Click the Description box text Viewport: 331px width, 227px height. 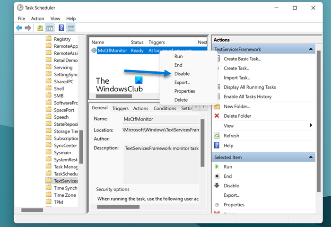pyautogui.click(x=162, y=148)
